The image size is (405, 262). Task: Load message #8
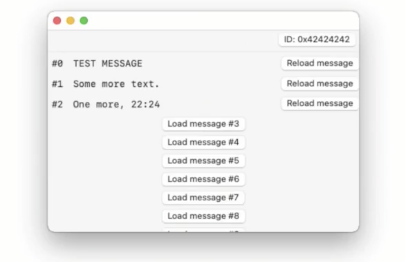coord(203,216)
